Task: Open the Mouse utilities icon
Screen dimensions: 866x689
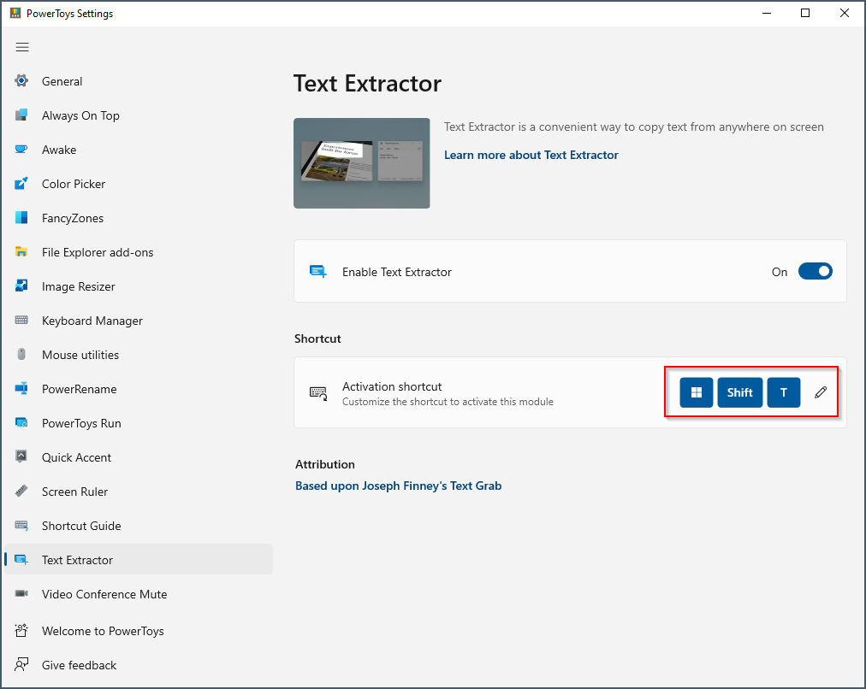Action: [21, 355]
